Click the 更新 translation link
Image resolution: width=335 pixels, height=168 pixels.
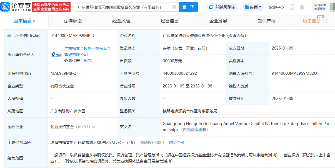pyautogui.click(x=202, y=130)
